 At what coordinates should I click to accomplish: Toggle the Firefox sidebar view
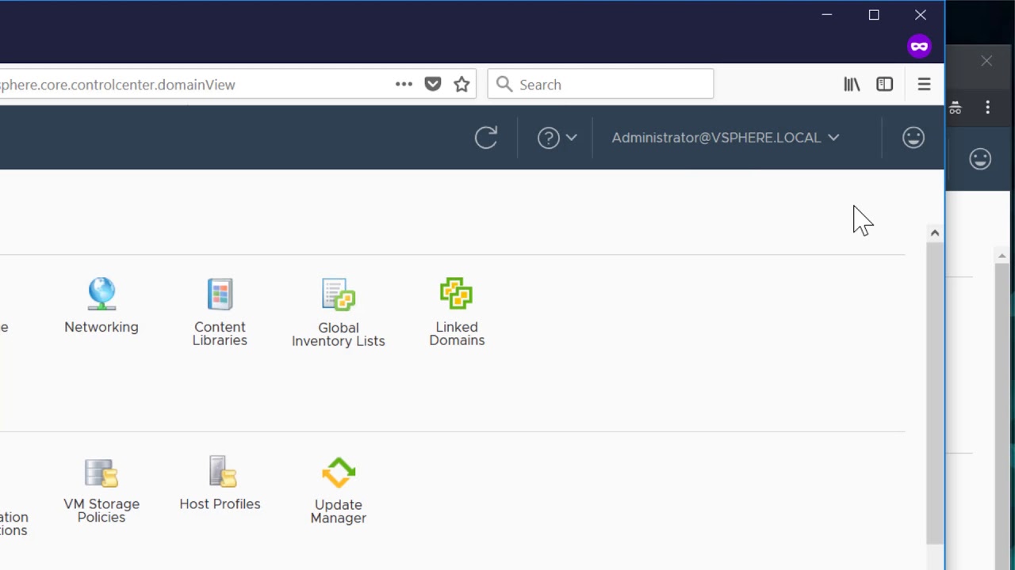click(884, 84)
